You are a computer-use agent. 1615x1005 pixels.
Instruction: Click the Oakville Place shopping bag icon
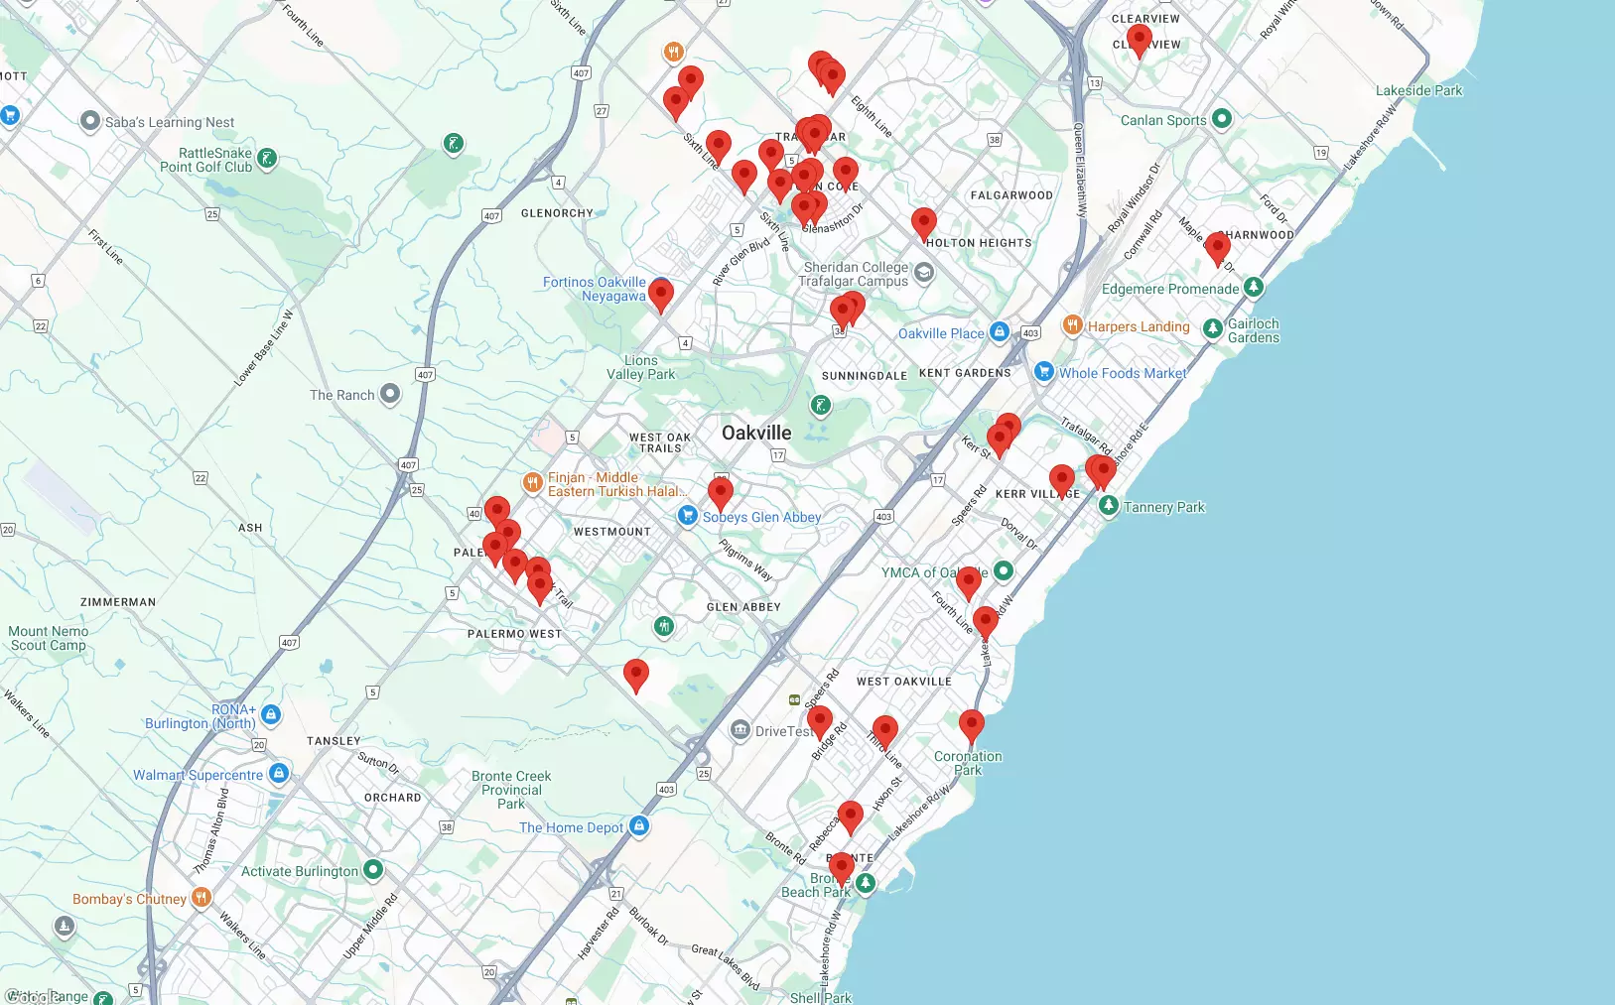coord(1000,332)
